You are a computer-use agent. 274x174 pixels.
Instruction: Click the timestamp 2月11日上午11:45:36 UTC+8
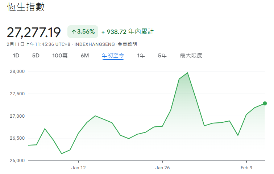38,44
